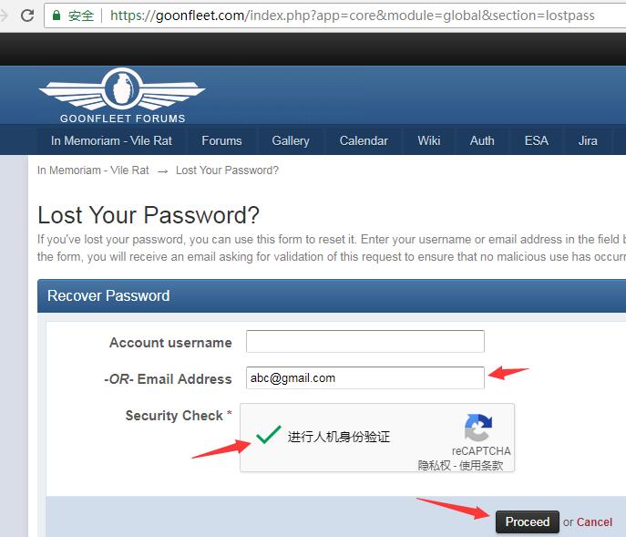Click the reCAPTCHA logo icon
This screenshot has height=537, width=626.
[477, 428]
